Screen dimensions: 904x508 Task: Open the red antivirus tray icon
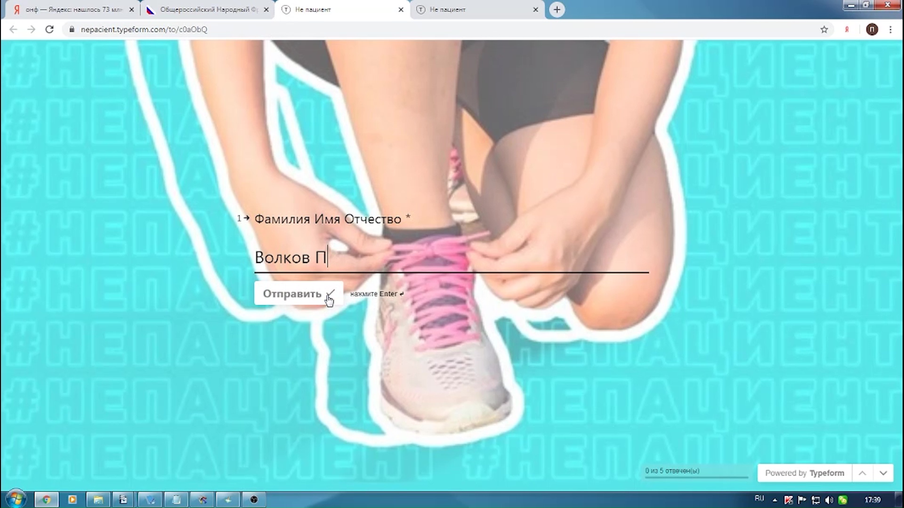[789, 500]
